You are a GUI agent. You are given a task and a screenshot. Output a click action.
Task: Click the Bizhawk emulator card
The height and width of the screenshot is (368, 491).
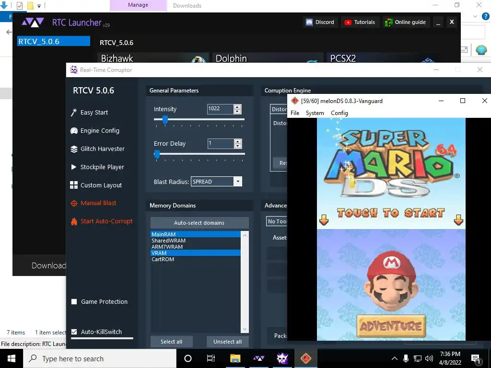coord(153,58)
